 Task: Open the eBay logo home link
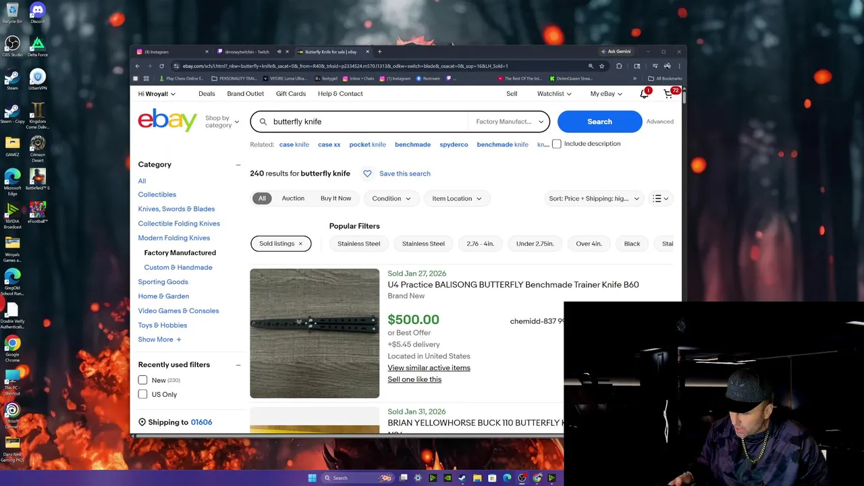coord(167,120)
